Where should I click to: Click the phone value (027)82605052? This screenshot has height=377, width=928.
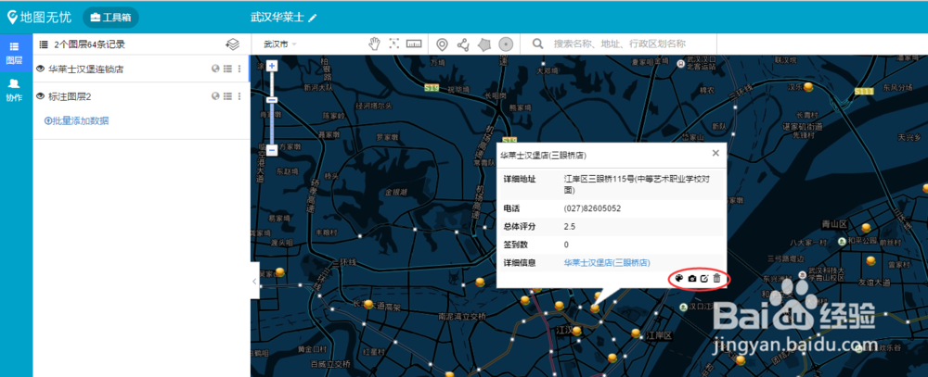[592, 208]
